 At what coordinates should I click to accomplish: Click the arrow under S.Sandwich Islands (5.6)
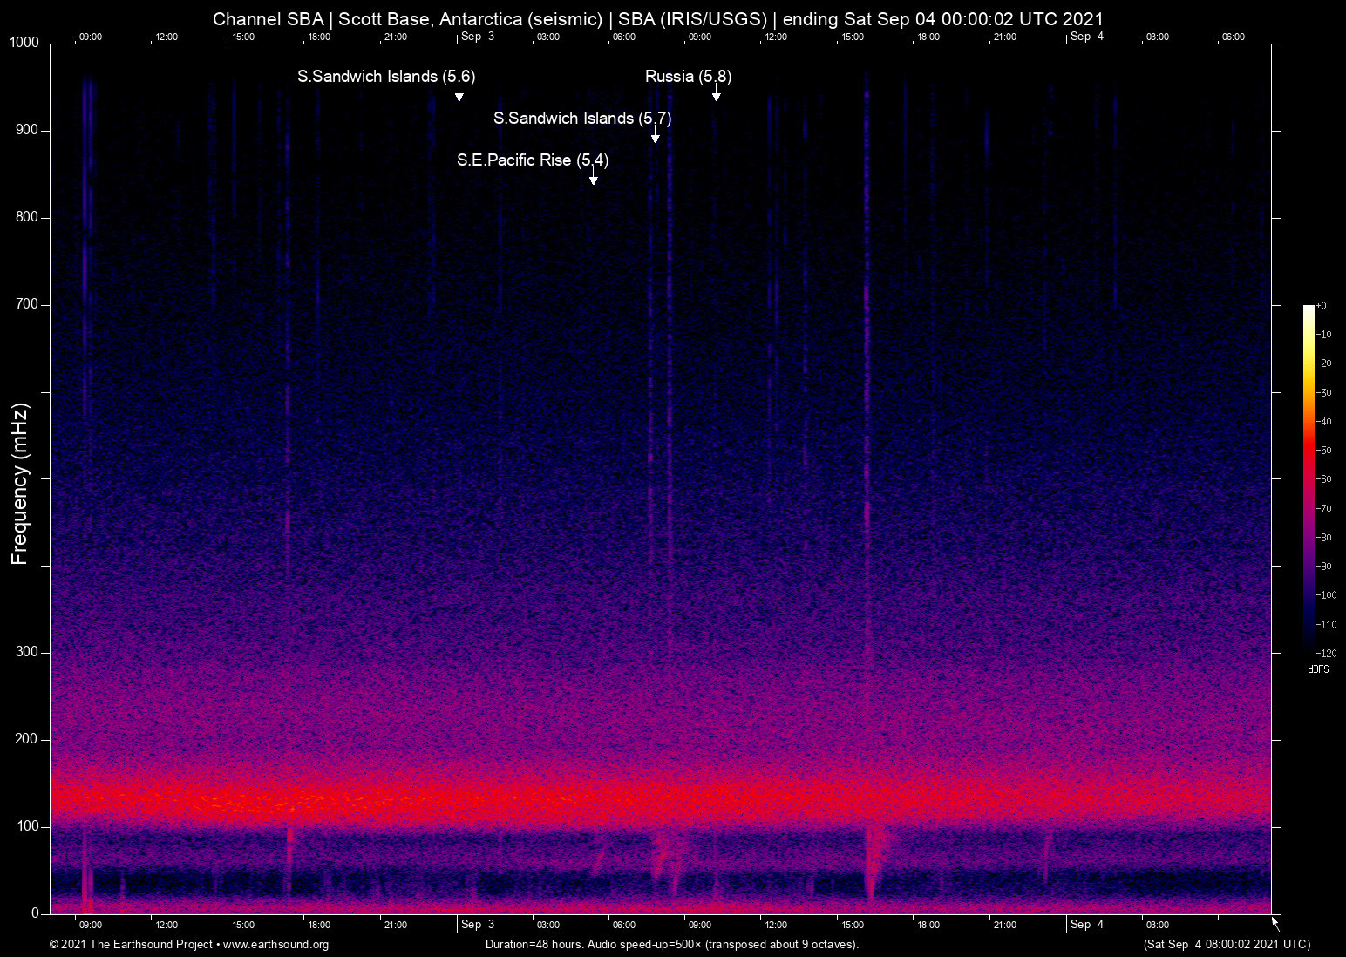point(459,94)
